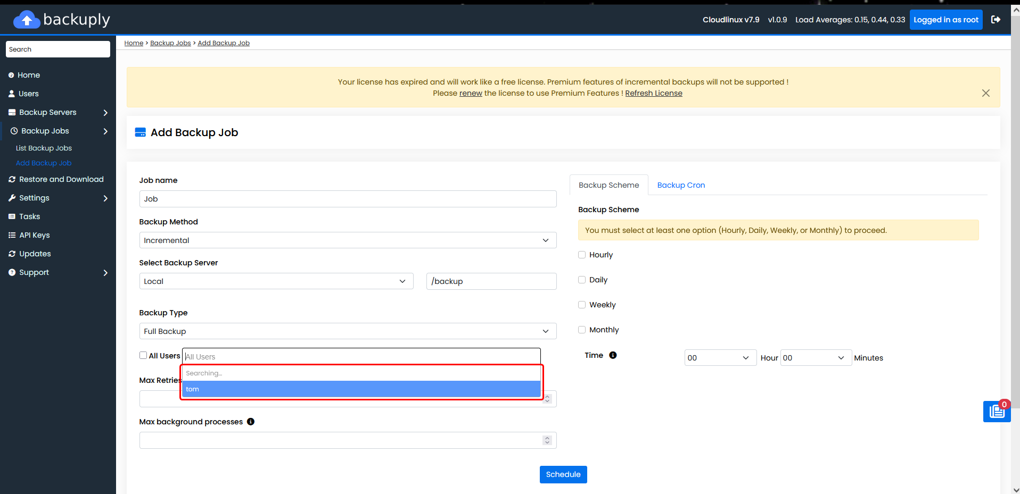Click the Time info icon
Screen dimensions: 1020x494
coord(613,355)
